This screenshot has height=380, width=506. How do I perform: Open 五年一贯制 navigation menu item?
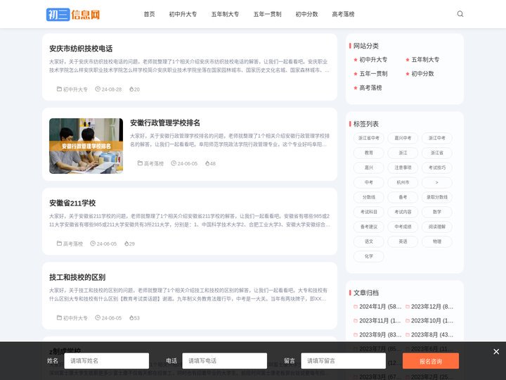(x=268, y=14)
